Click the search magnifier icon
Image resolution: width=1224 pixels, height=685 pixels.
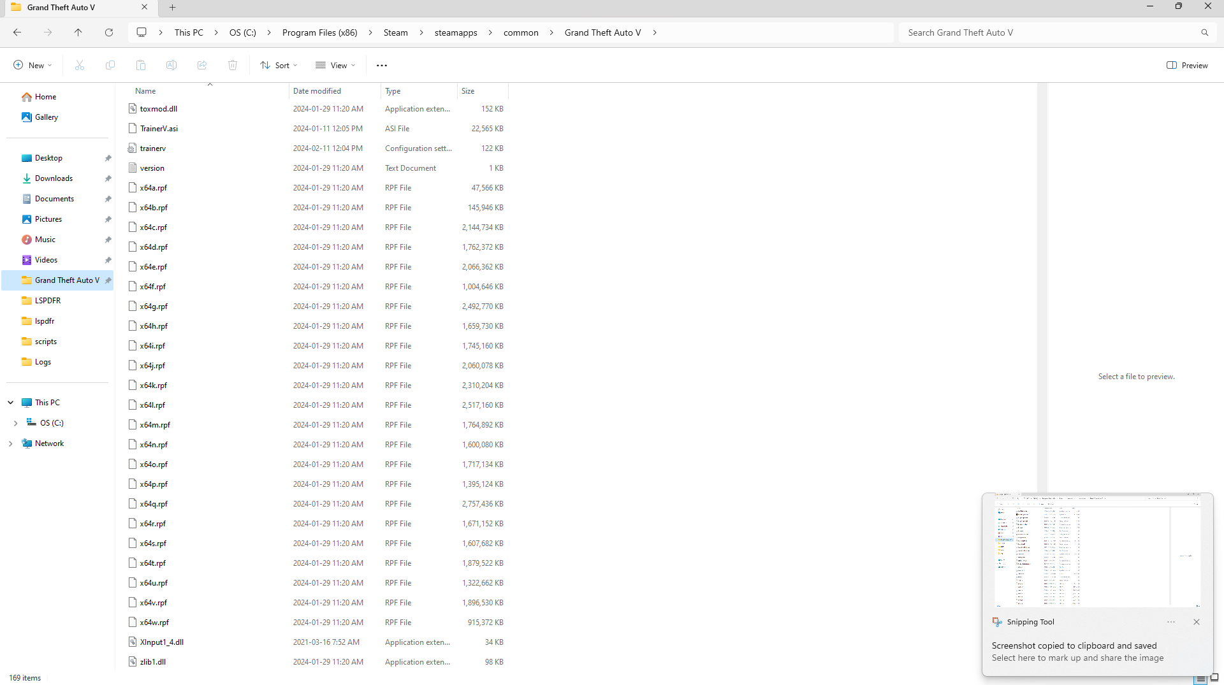pyautogui.click(x=1204, y=32)
